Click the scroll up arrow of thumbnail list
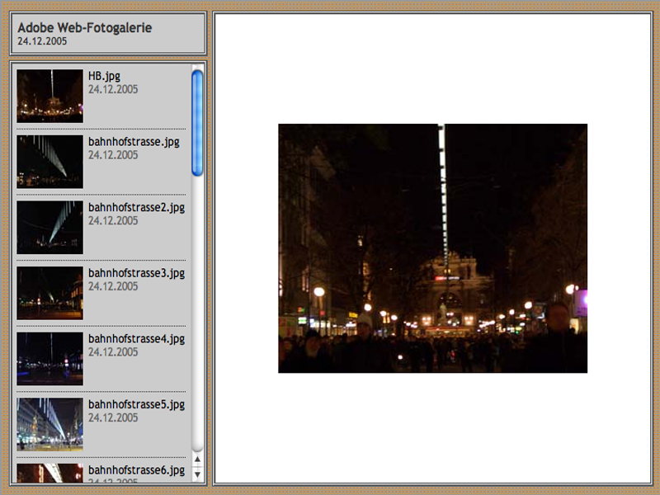Image resolution: width=660 pixels, height=495 pixels. [x=197, y=460]
